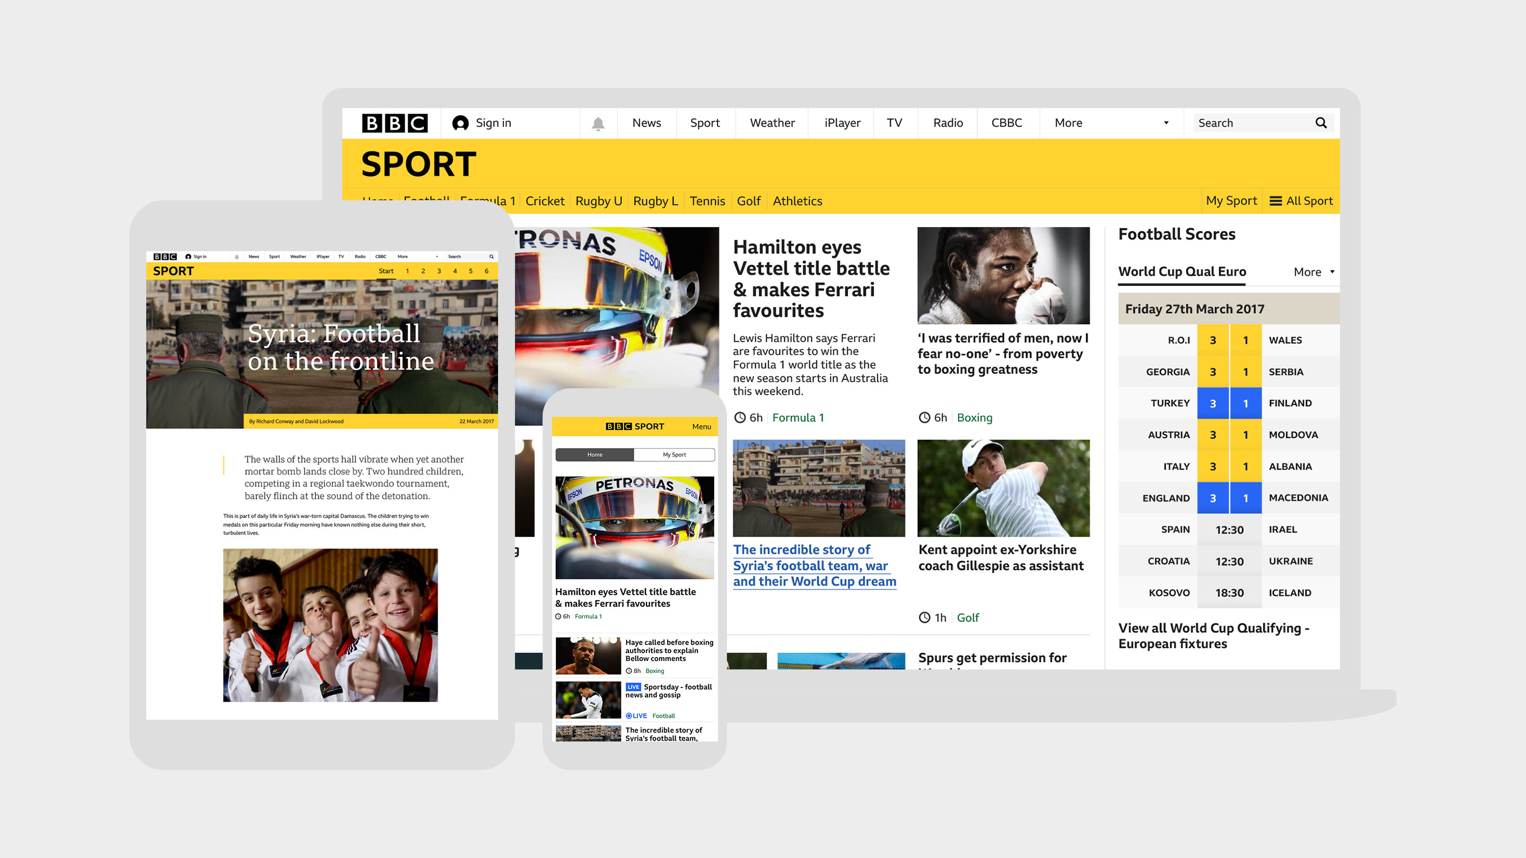Click the BBC logo in laptop header
1526x858 pixels.
click(395, 123)
